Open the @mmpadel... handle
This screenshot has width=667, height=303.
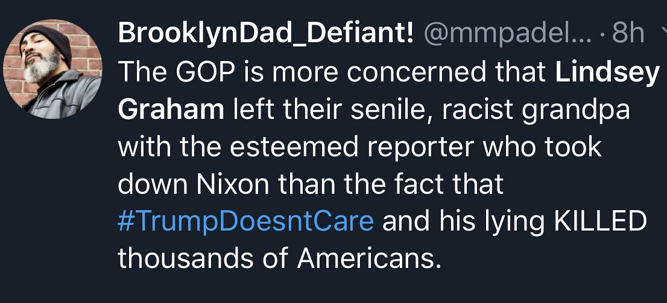click(507, 34)
